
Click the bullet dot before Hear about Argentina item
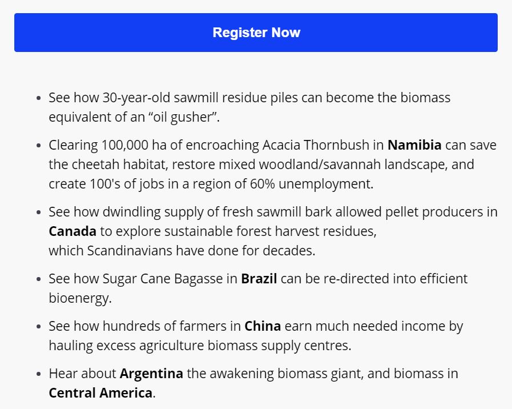39,374
